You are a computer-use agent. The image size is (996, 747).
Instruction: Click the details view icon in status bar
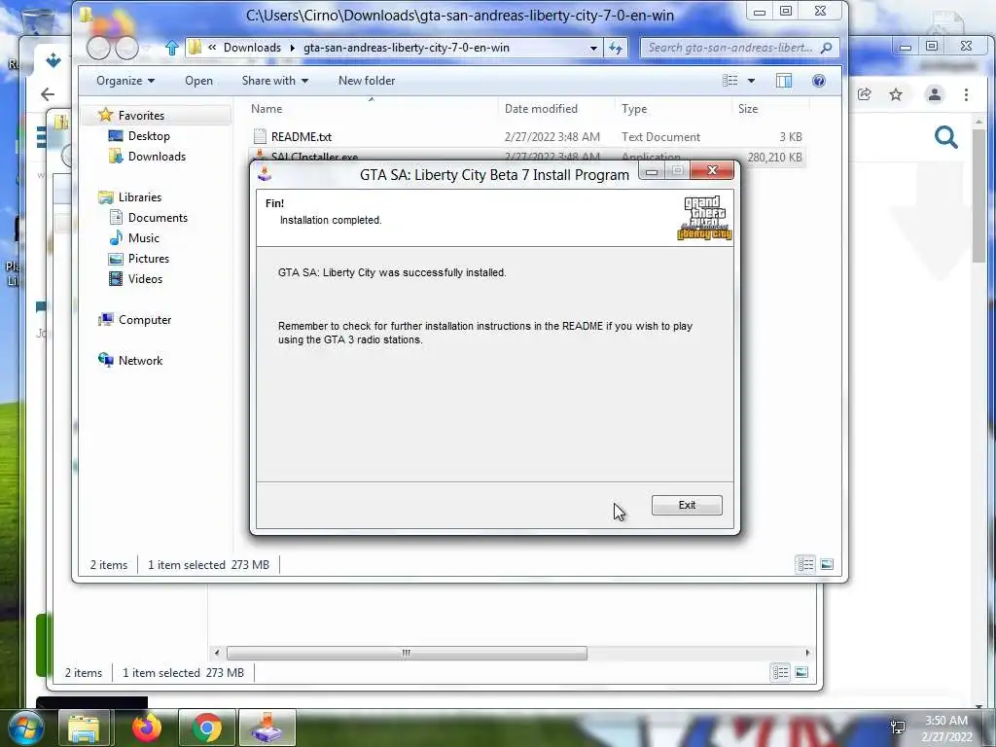coord(805,564)
